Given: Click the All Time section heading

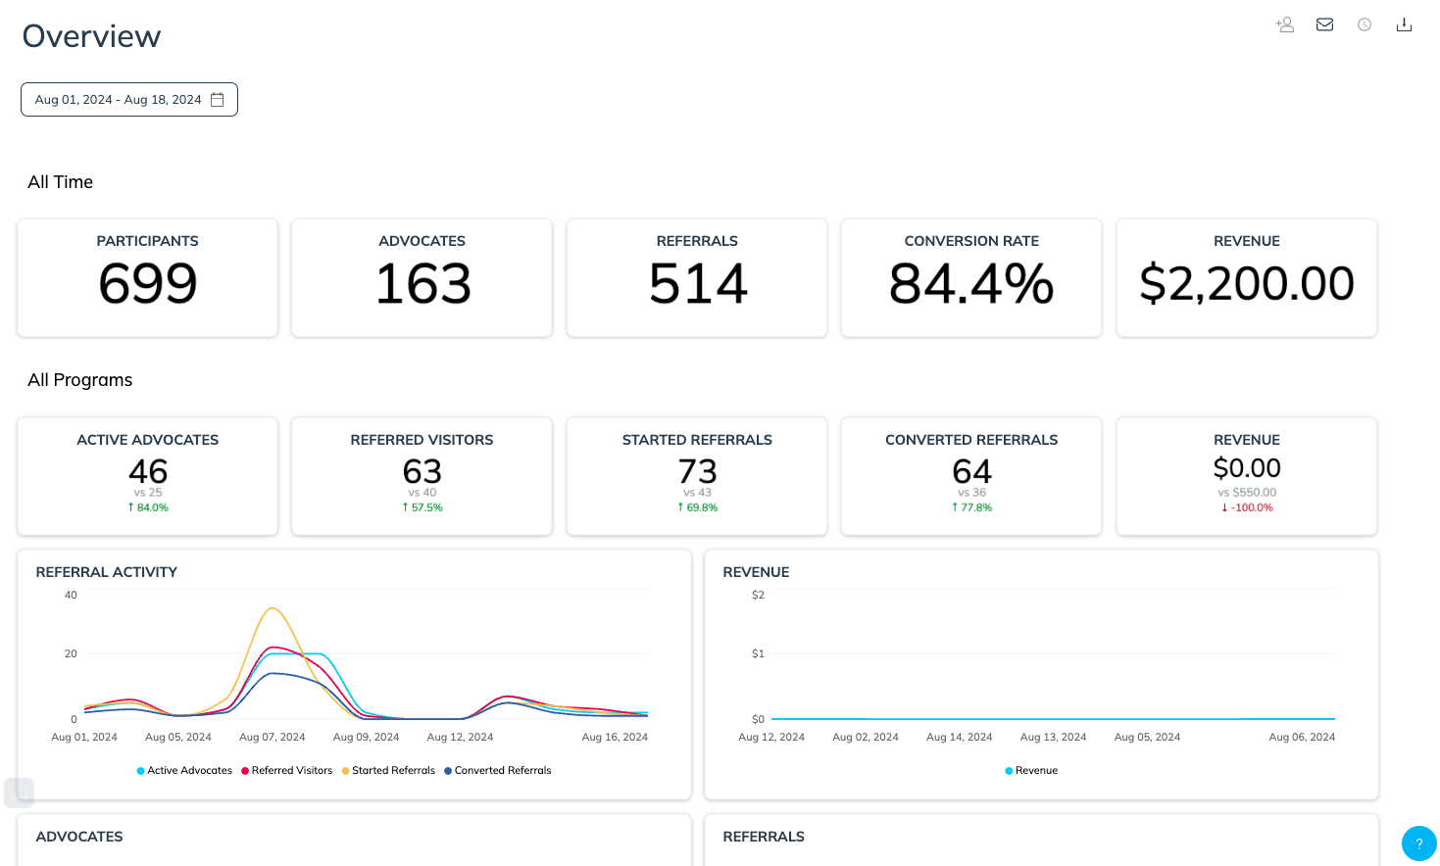Looking at the screenshot, I should [61, 182].
